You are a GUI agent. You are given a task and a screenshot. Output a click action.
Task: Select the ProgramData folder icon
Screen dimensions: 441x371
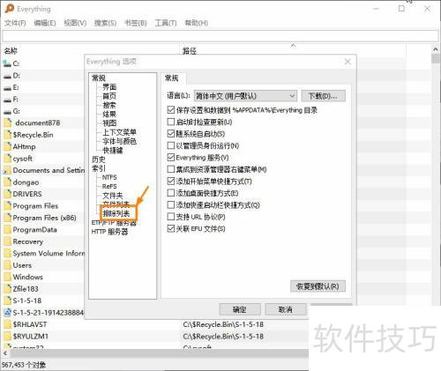8,230
